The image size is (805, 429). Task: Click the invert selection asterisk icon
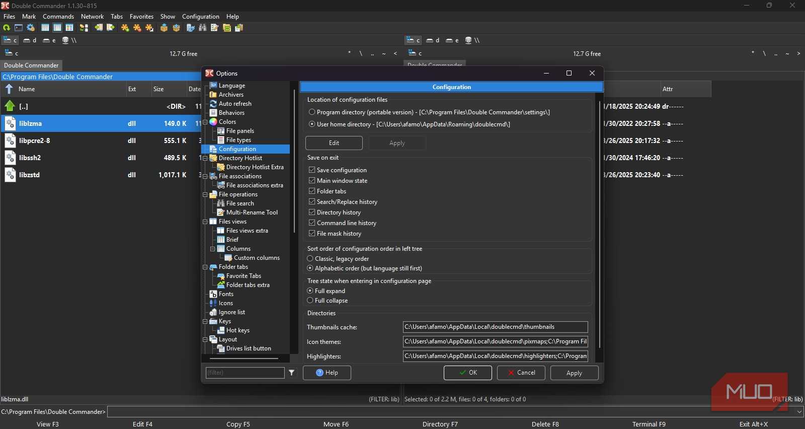pos(149,28)
